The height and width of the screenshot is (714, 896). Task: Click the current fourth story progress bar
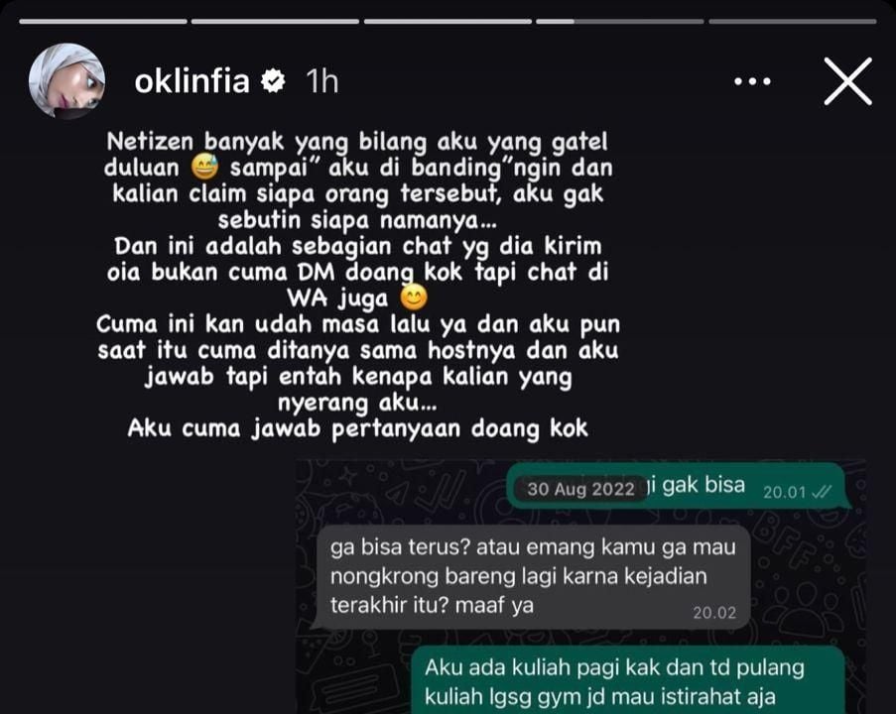619,22
